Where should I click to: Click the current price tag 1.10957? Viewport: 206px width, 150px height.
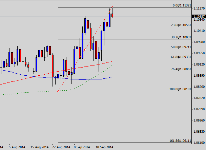point(199,17)
